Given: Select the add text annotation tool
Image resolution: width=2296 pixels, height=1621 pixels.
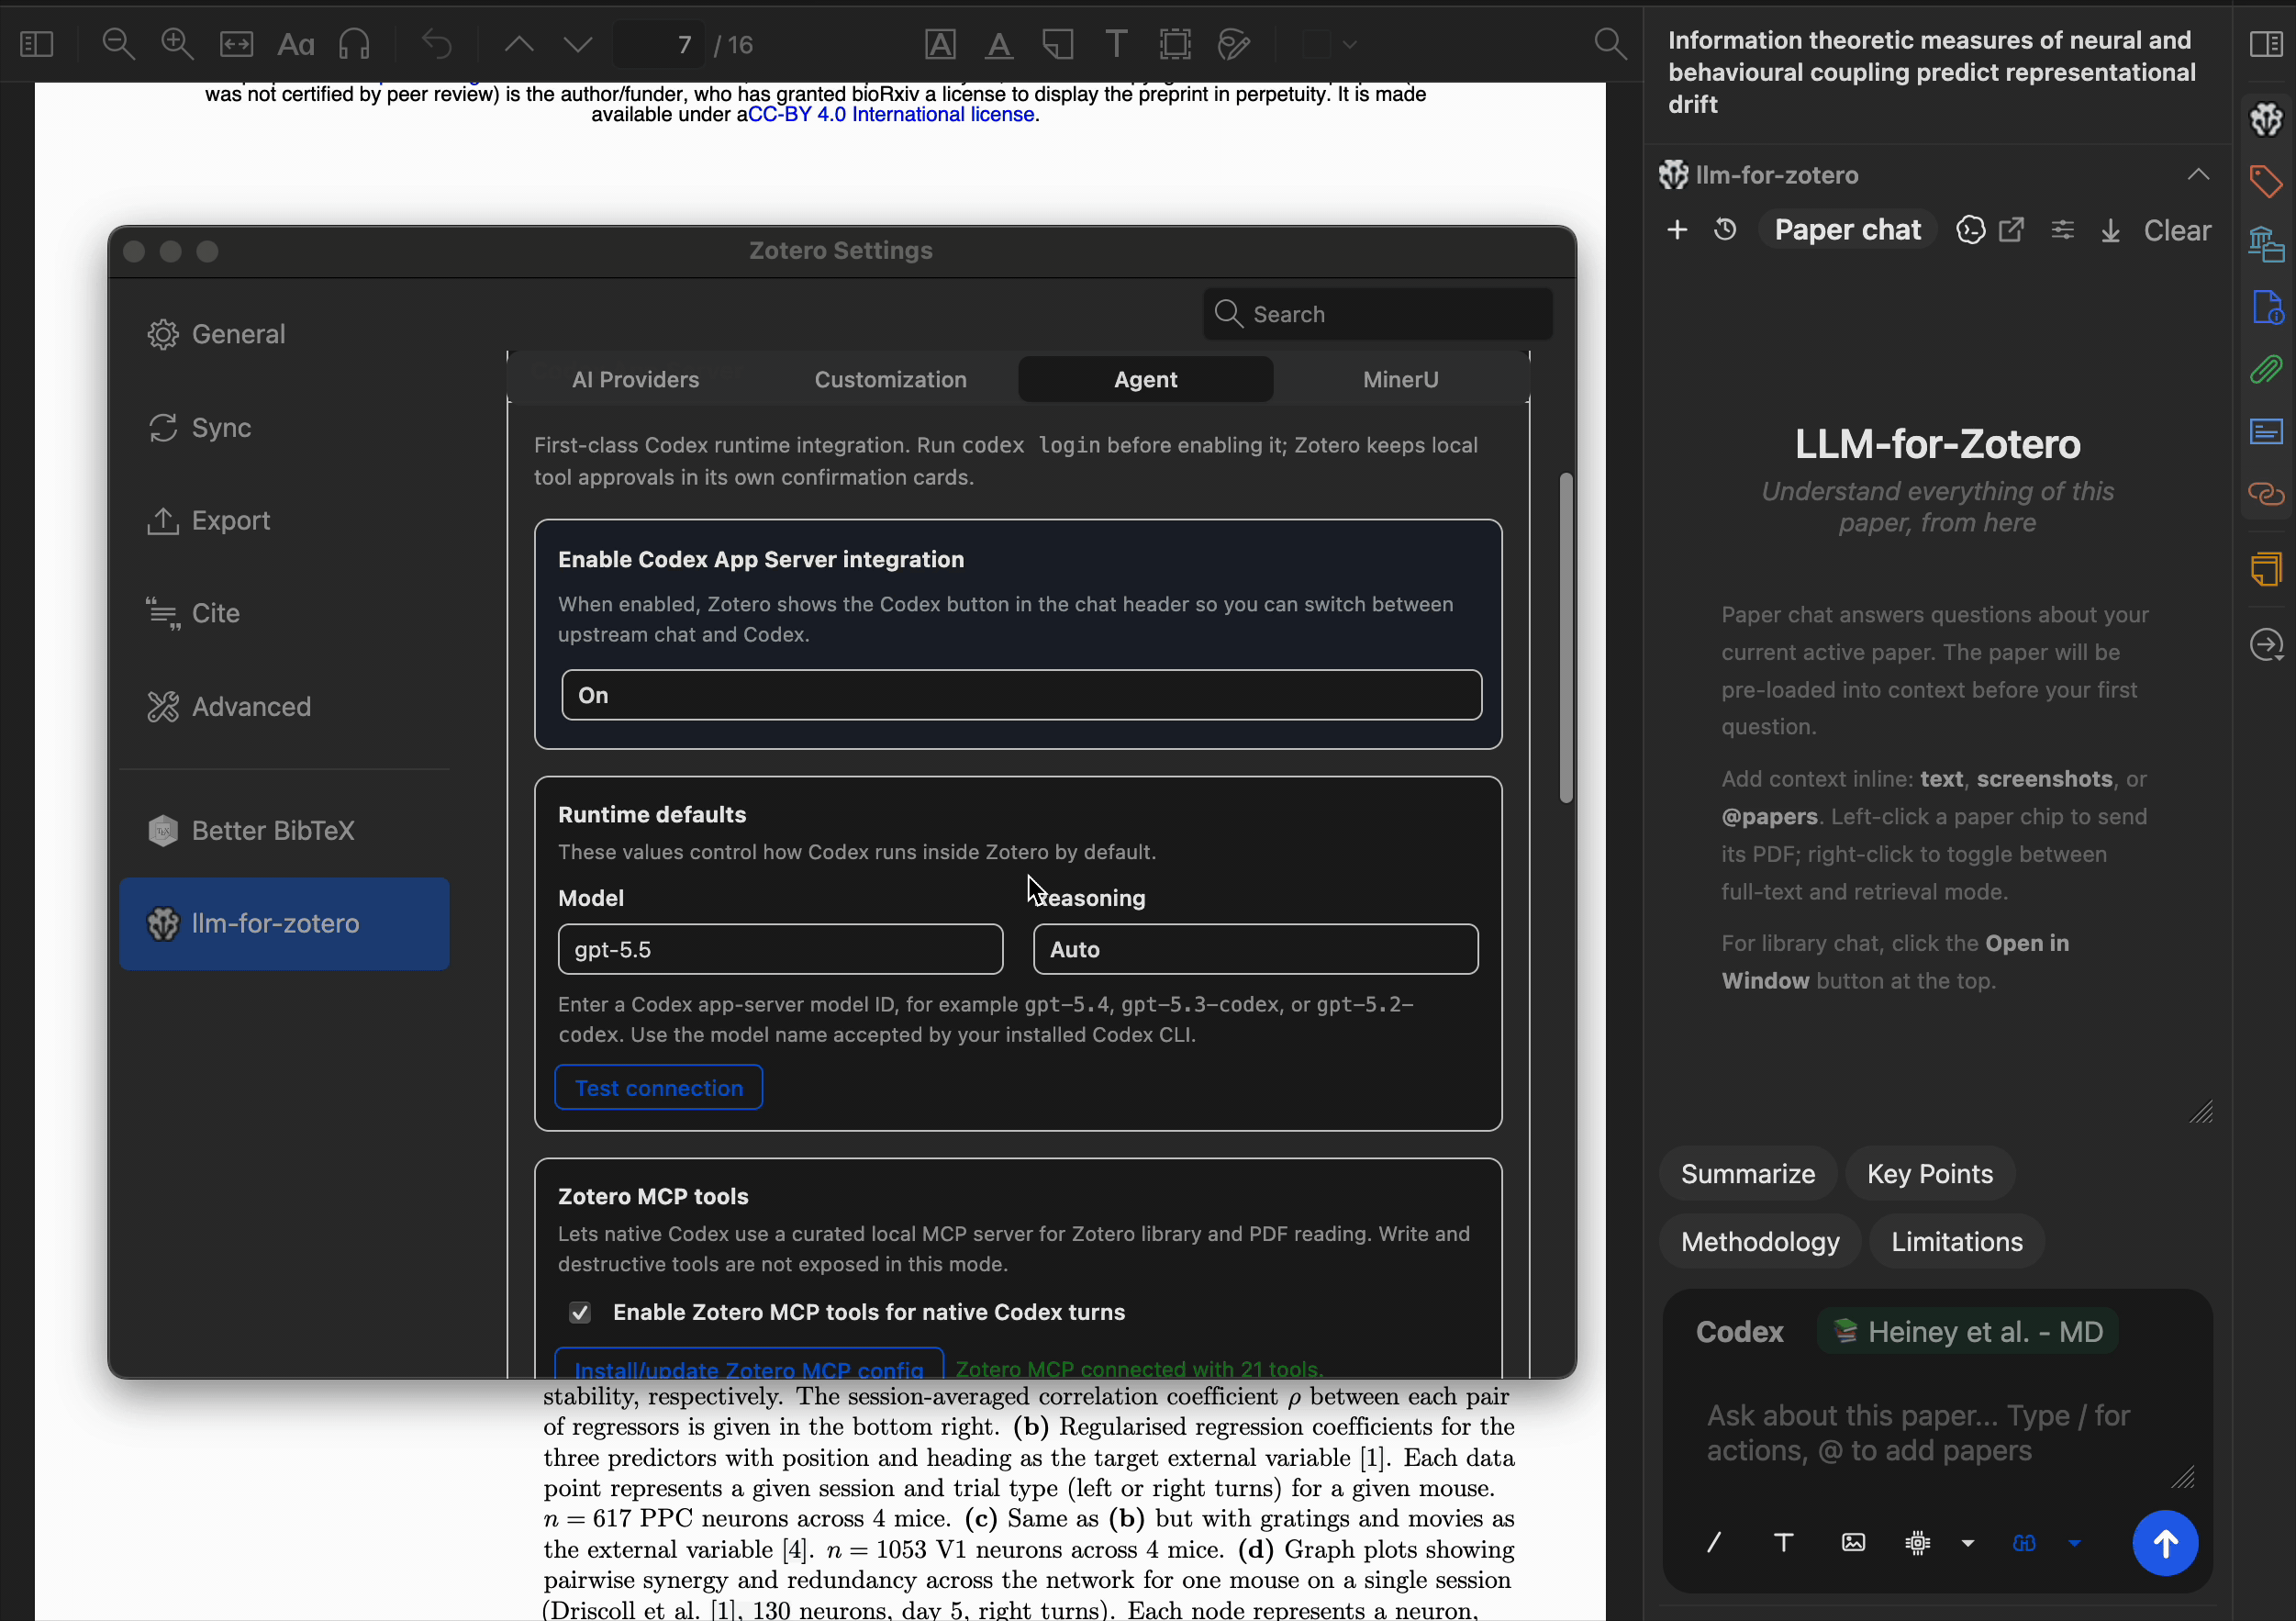Looking at the screenshot, I should tap(1117, 44).
